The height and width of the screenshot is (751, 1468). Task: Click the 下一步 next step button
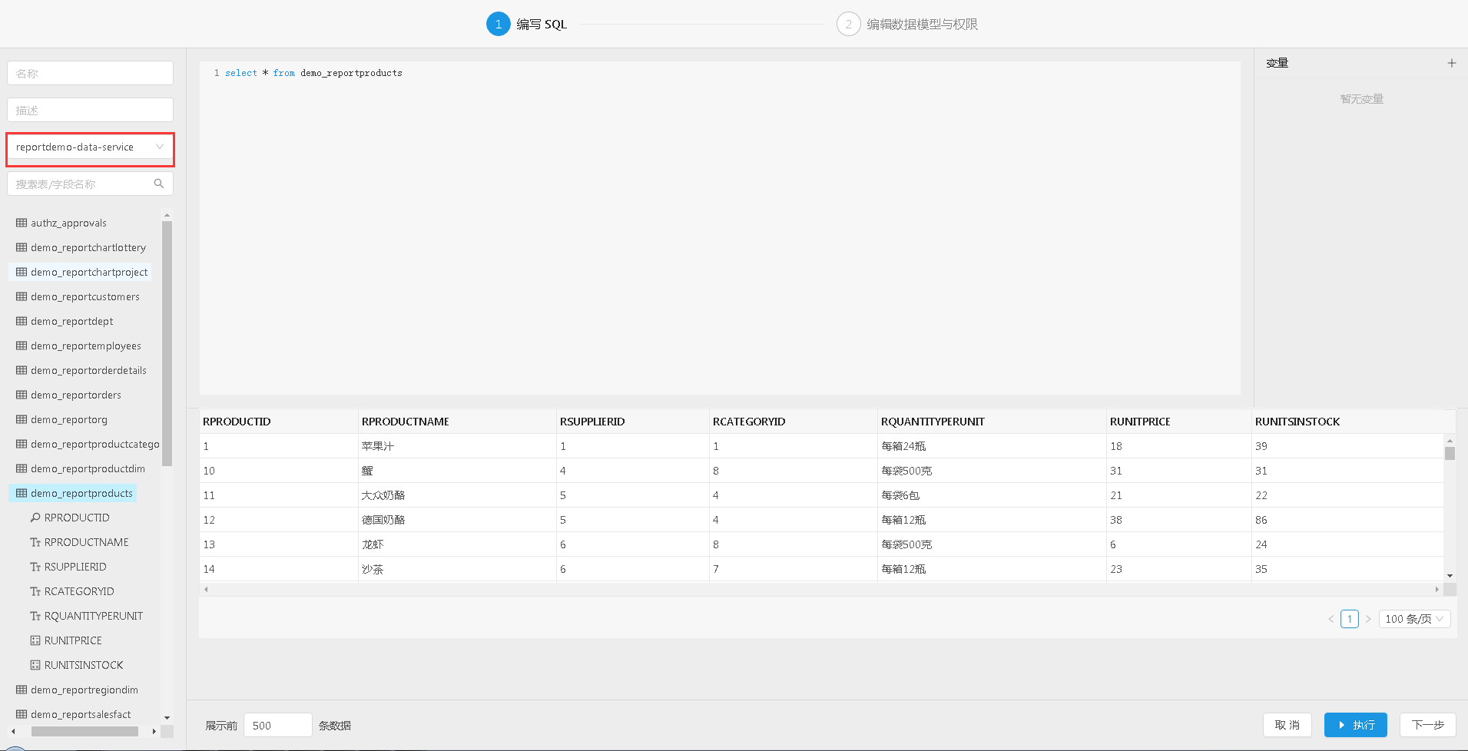point(1427,725)
